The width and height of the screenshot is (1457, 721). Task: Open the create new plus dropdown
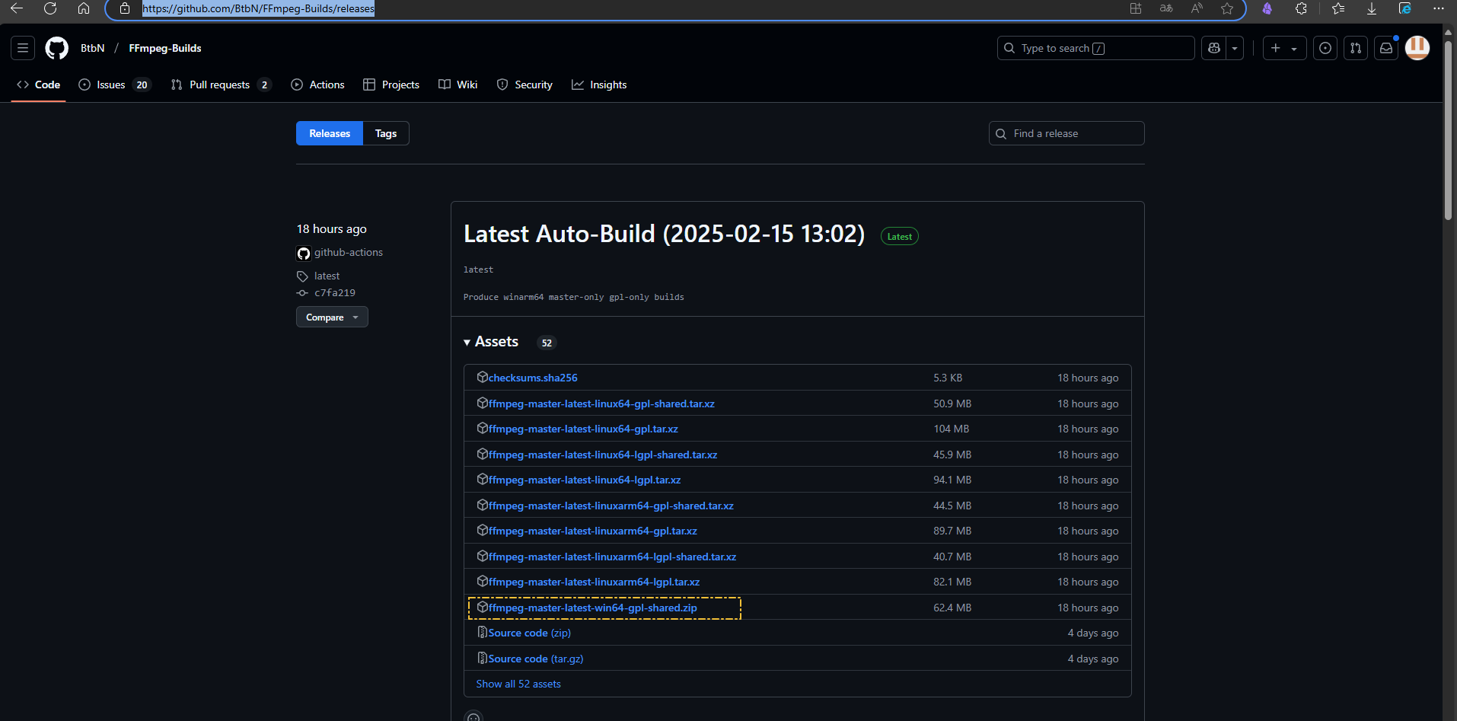(1284, 48)
